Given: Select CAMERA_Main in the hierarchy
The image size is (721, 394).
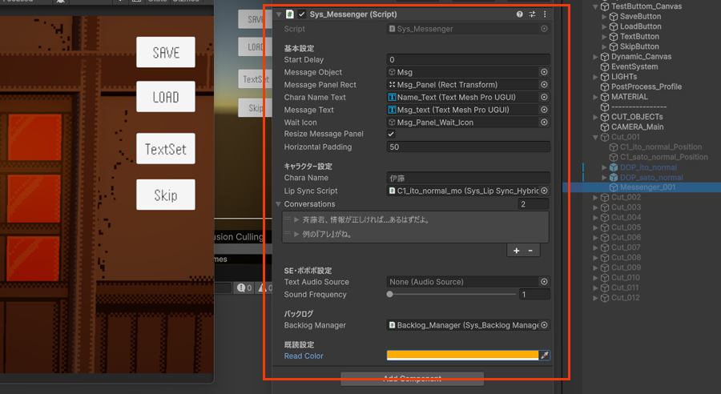Looking at the screenshot, I should (x=637, y=127).
